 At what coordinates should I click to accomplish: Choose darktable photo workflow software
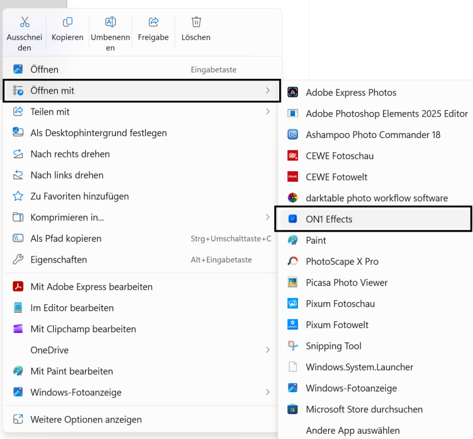pyautogui.click(x=376, y=198)
